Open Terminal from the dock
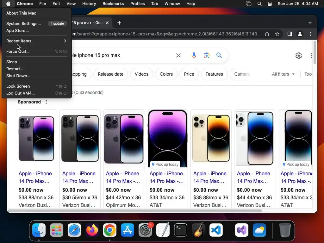This screenshot has height=243, width=324. 181,230
